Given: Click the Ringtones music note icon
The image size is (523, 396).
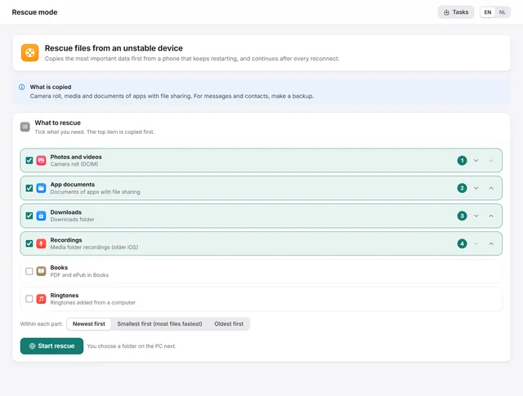Looking at the screenshot, I should [41, 299].
